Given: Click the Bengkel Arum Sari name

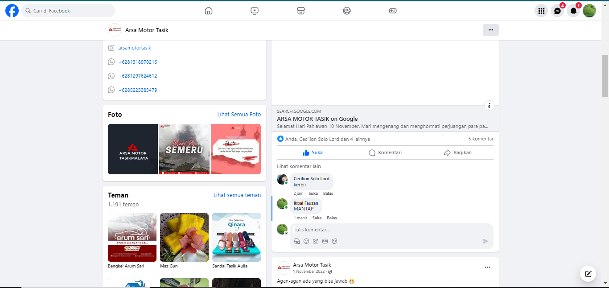Looking at the screenshot, I should (x=126, y=266).
